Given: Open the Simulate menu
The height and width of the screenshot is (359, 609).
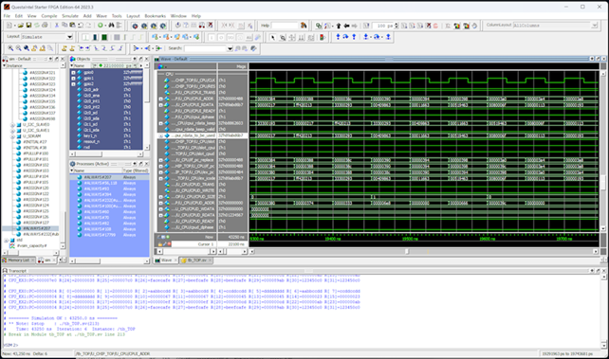Looking at the screenshot, I should click(70, 16).
